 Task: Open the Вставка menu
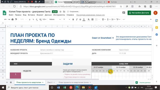pos(31,15)
